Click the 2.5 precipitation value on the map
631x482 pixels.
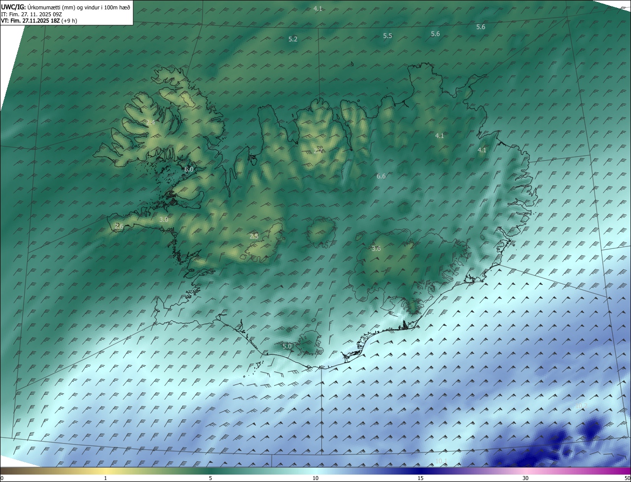(254, 236)
